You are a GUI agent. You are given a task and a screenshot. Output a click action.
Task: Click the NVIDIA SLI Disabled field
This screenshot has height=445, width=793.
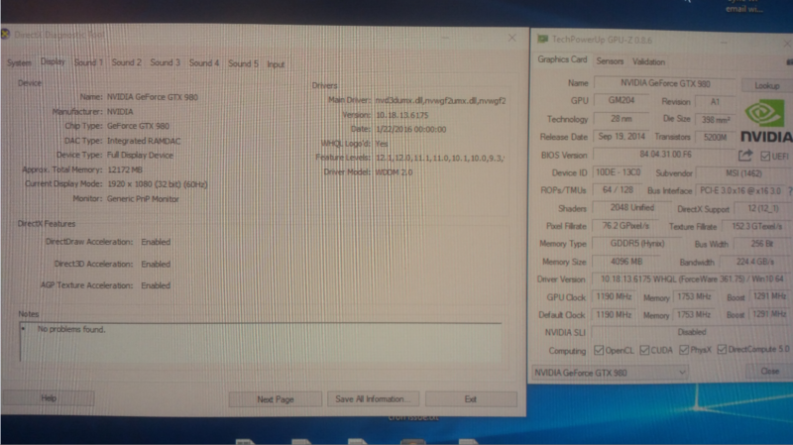click(x=691, y=332)
